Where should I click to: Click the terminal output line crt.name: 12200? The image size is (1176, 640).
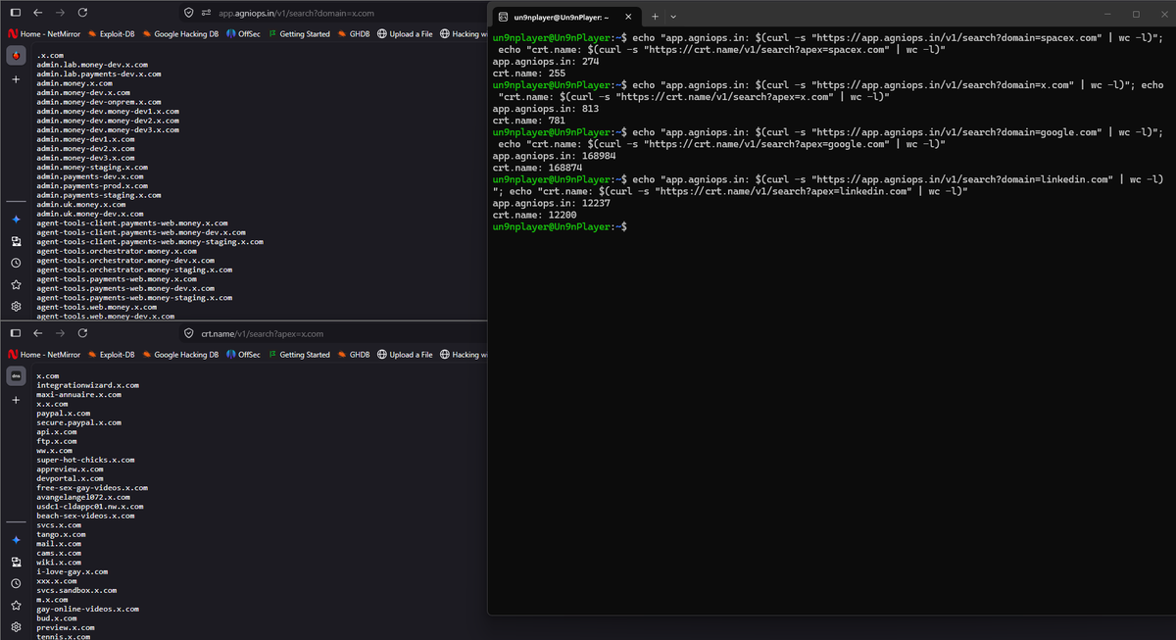(x=534, y=215)
